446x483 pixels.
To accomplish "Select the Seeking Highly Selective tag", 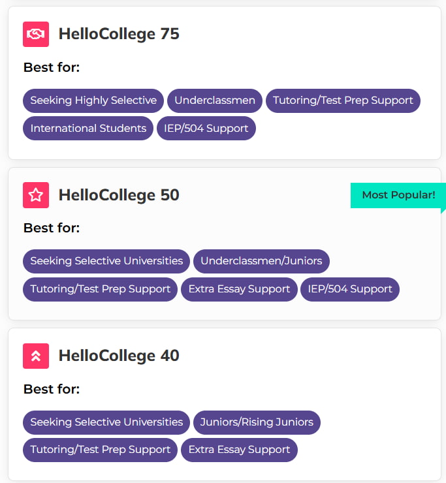I will 93,101.
